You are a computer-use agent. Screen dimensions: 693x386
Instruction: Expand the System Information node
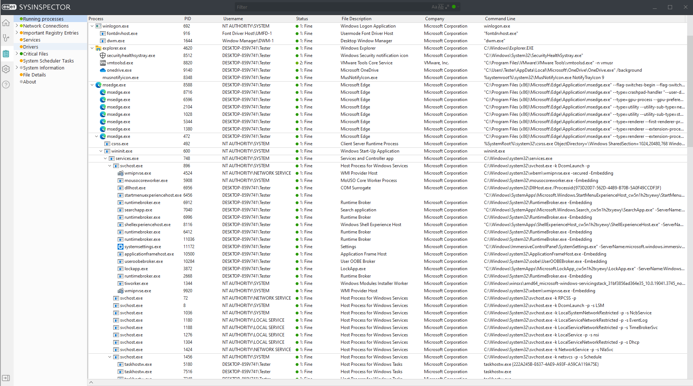pos(17,68)
